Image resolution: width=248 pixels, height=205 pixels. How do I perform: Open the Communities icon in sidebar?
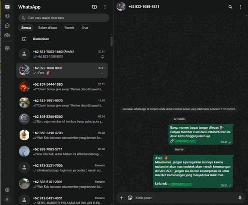[x=7, y=35]
